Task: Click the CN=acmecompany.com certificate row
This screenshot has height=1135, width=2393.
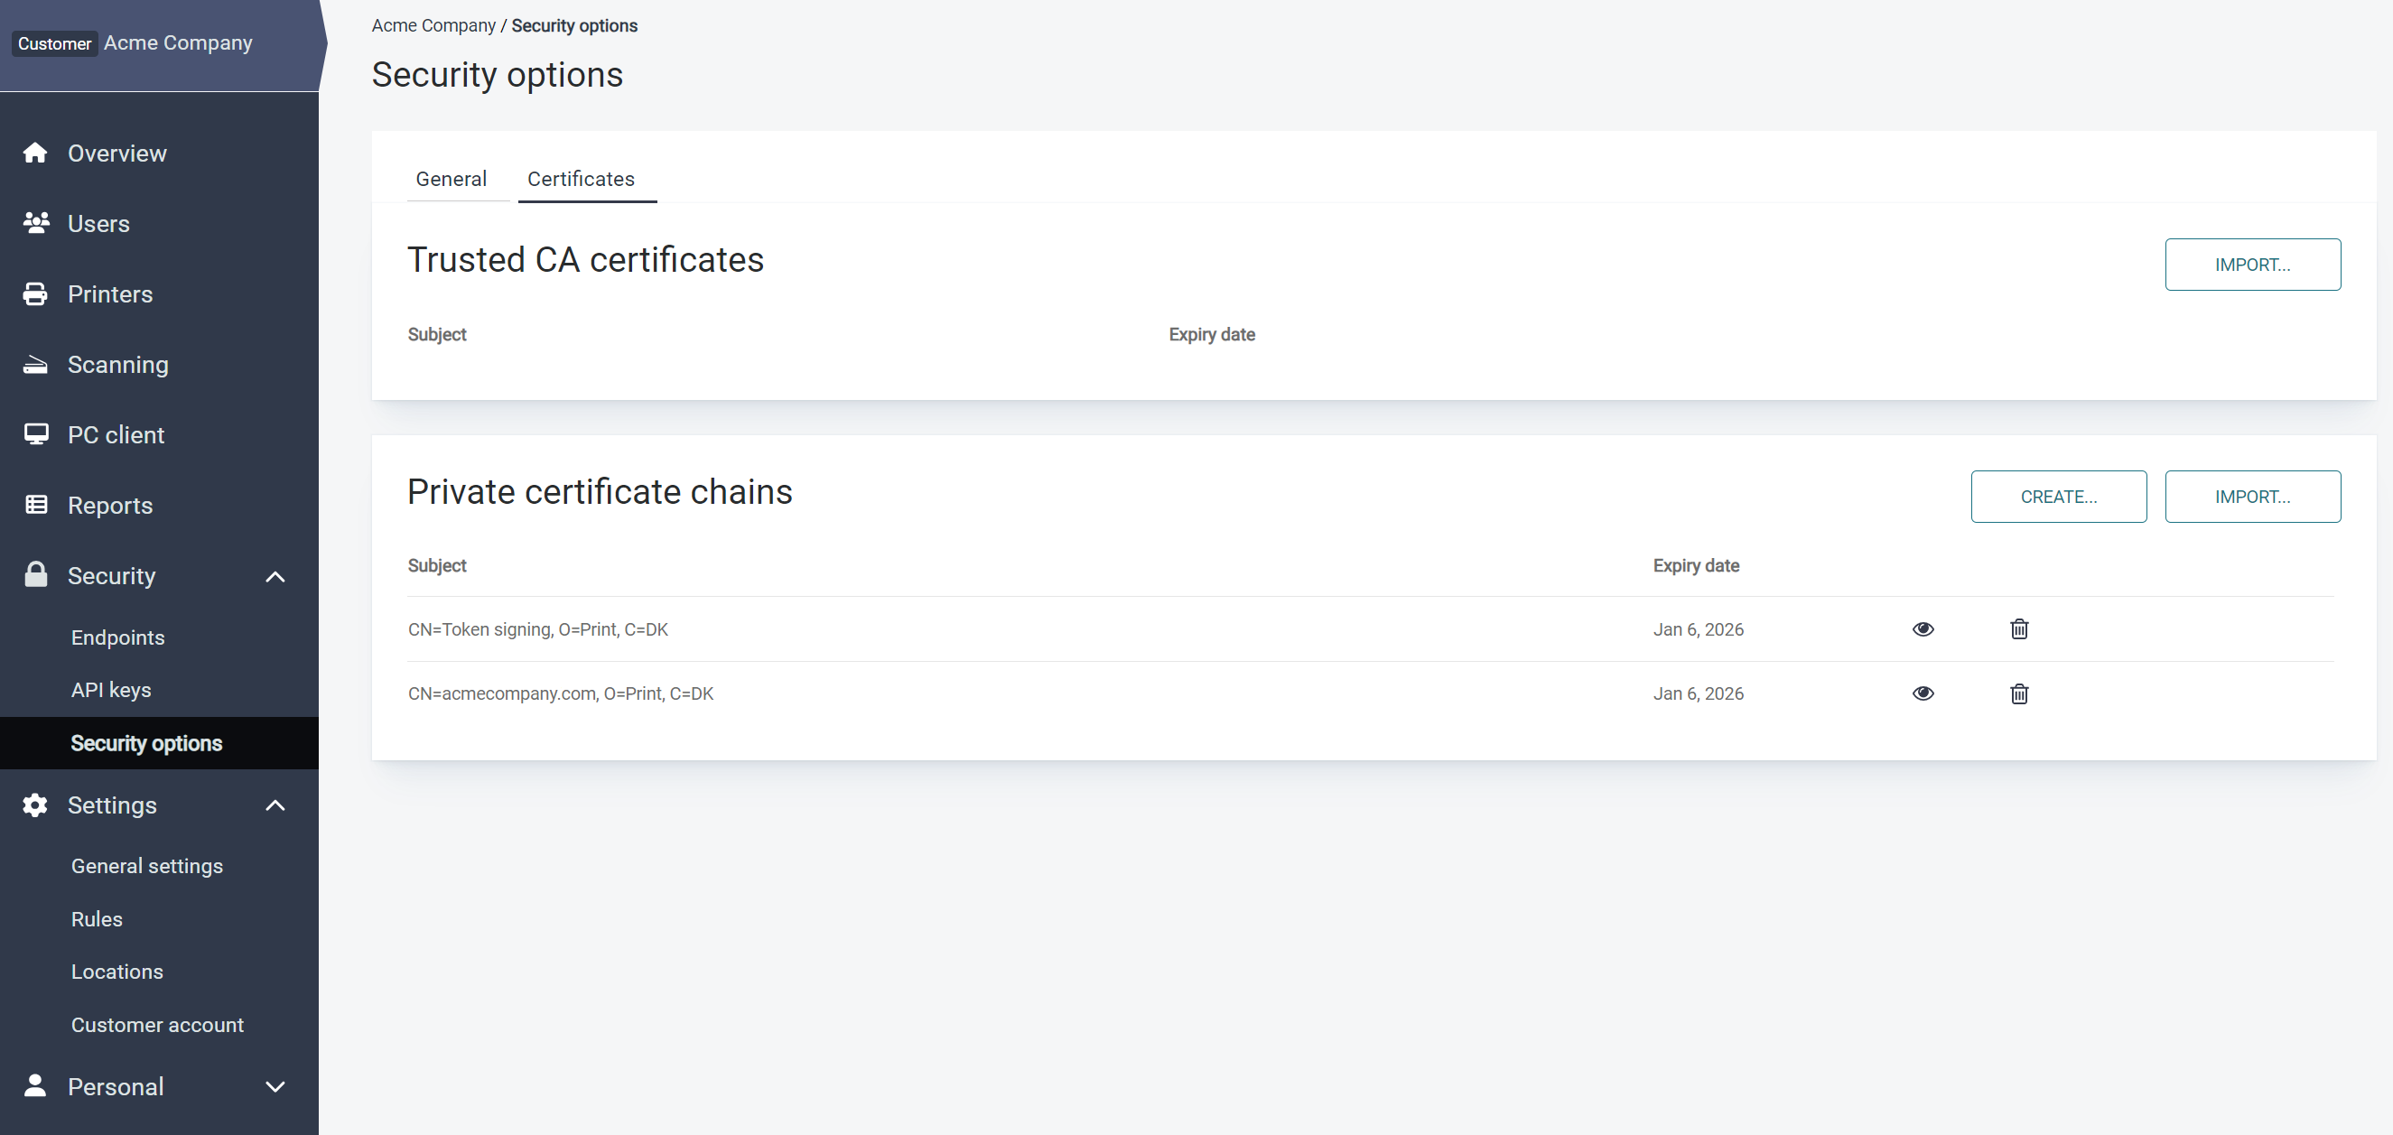Action: [560, 693]
